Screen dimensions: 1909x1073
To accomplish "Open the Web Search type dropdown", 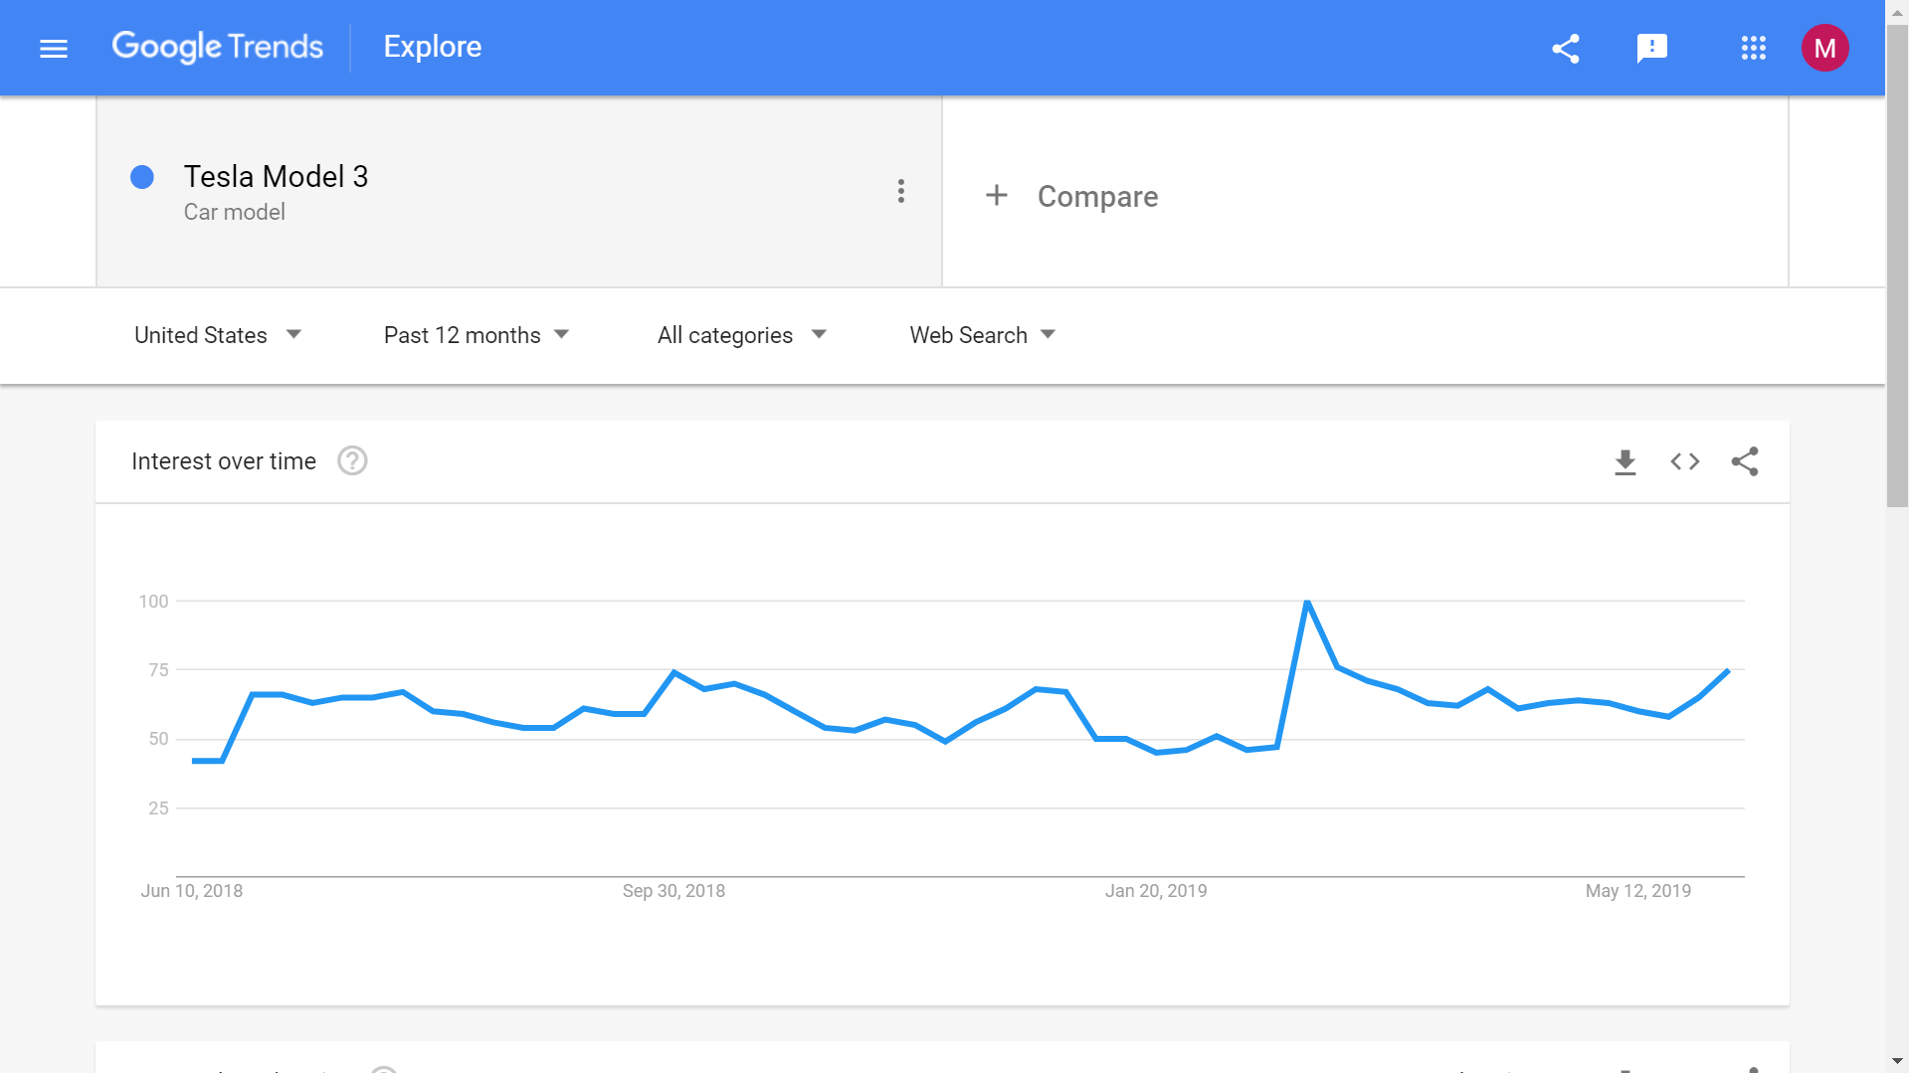I will (983, 335).
